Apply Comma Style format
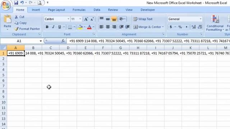Viewport: 230px width, 129px height. click(x=186, y=27)
